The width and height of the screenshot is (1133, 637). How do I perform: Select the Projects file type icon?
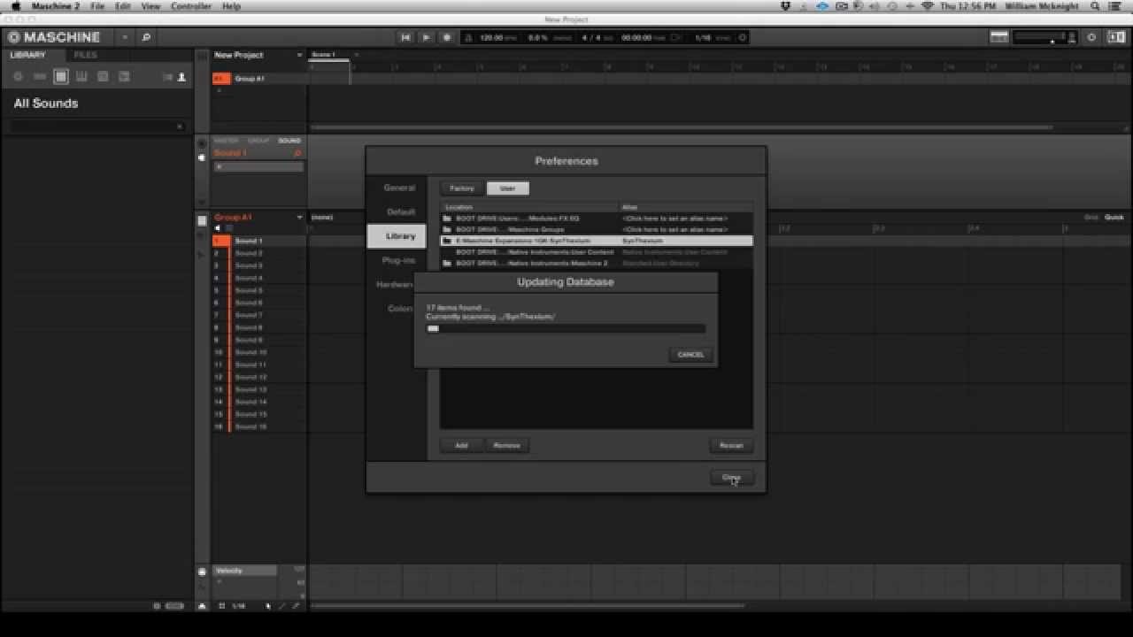pos(18,77)
